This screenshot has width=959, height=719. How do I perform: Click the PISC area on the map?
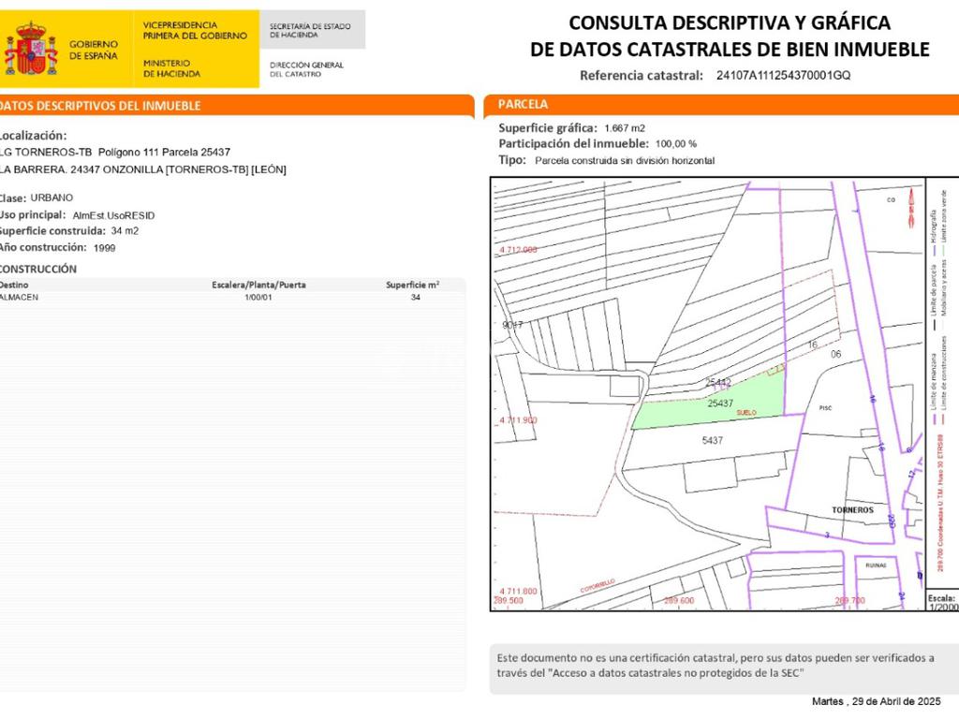(x=825, y=408)
